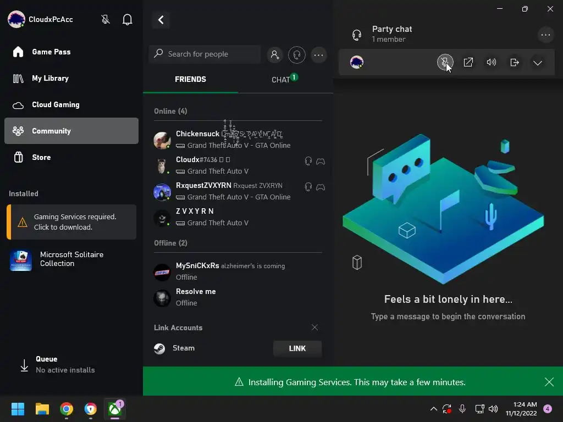Start a party with the headset button
Viewport: 563px width, 422px height.
coord(296,55)
